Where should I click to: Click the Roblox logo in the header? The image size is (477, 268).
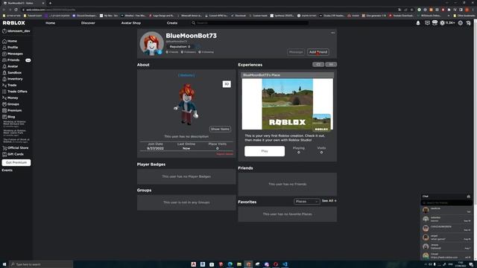tap(14, 23)
